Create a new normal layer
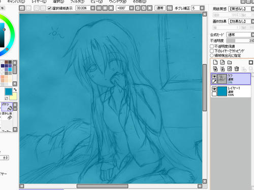The height and width of the screenshot is (190, 254). click(215, 62)
